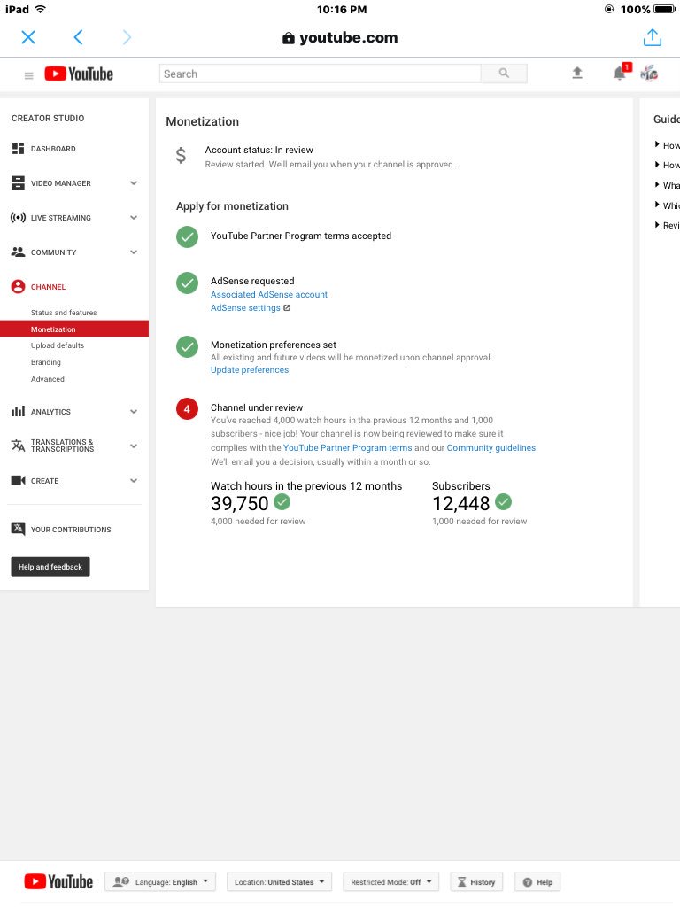
Task: Click green check beside 12,448 subscribers
Action: point(504,502)
